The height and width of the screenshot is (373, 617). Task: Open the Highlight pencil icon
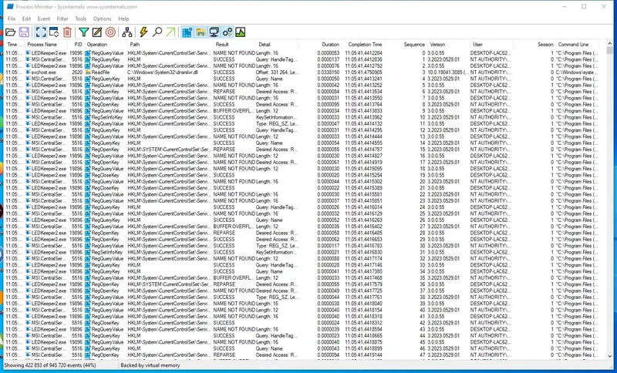pyautogui.click(x=97, y=32)
